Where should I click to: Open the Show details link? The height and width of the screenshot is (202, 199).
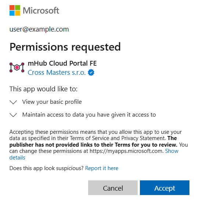pos(172,151)
